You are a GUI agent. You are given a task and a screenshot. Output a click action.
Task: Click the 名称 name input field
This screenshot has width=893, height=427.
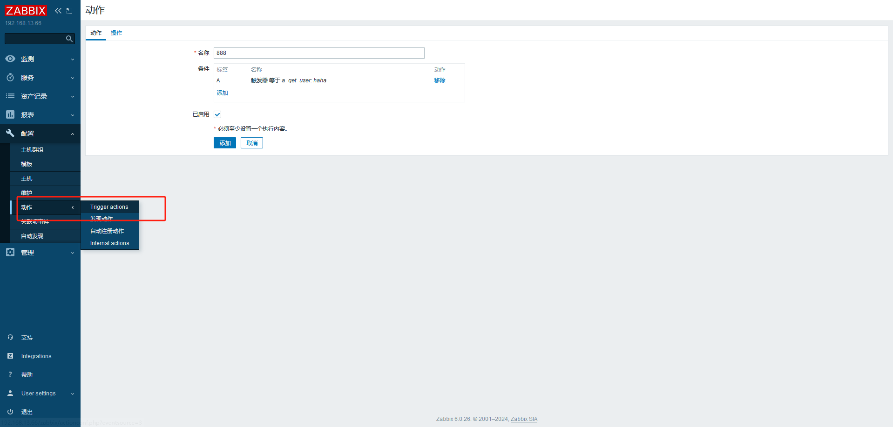(319, 53)
